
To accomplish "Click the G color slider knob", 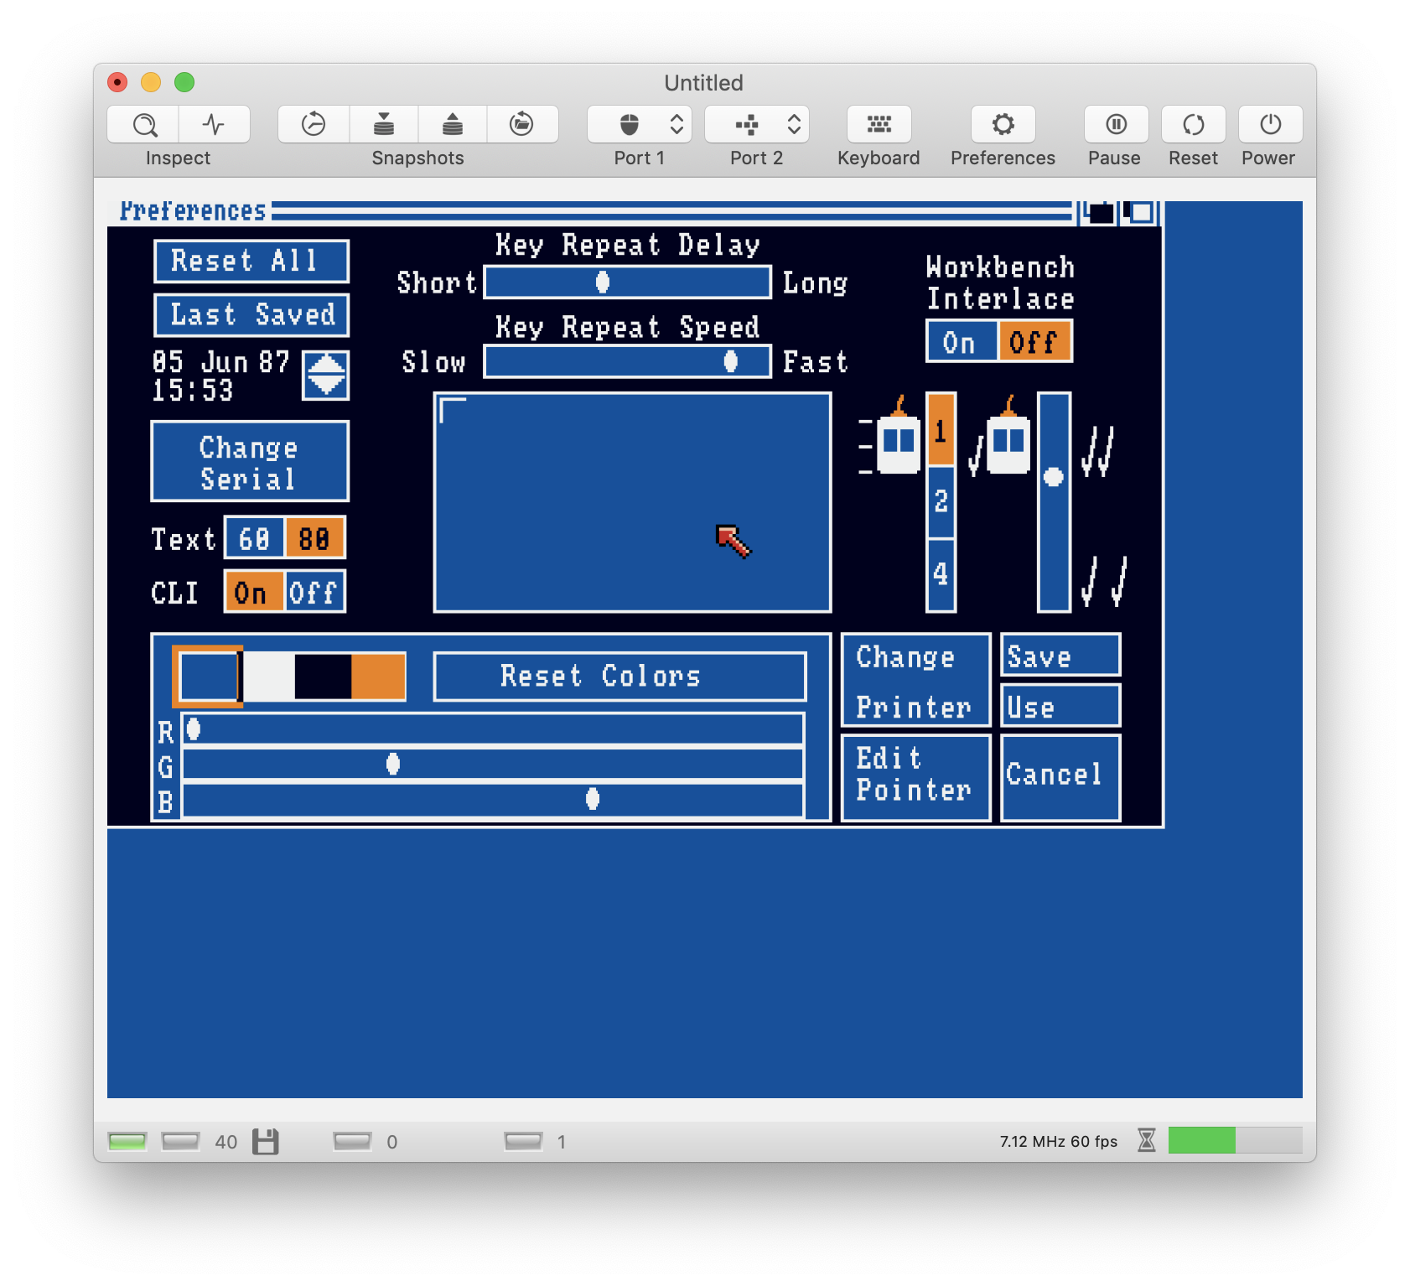I will (392, 764).
